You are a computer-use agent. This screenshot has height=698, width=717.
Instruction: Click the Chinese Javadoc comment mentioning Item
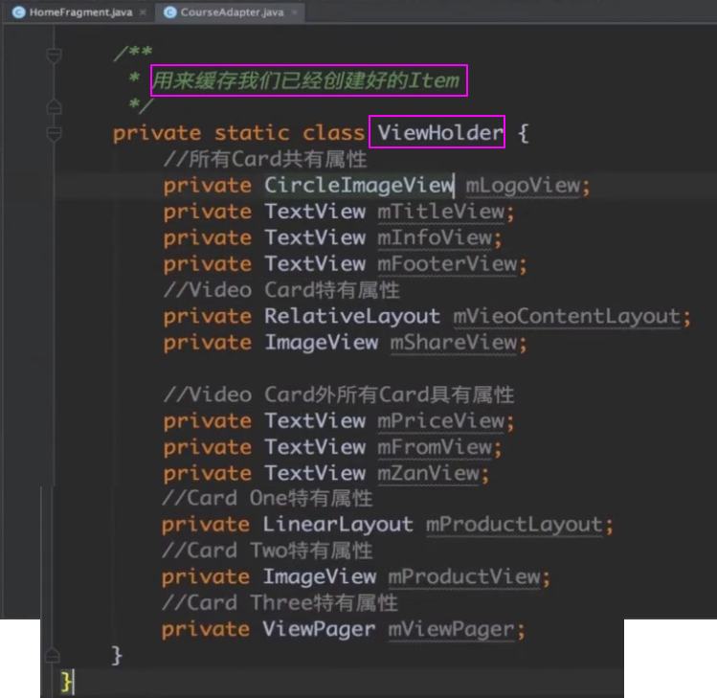(307, 81)
